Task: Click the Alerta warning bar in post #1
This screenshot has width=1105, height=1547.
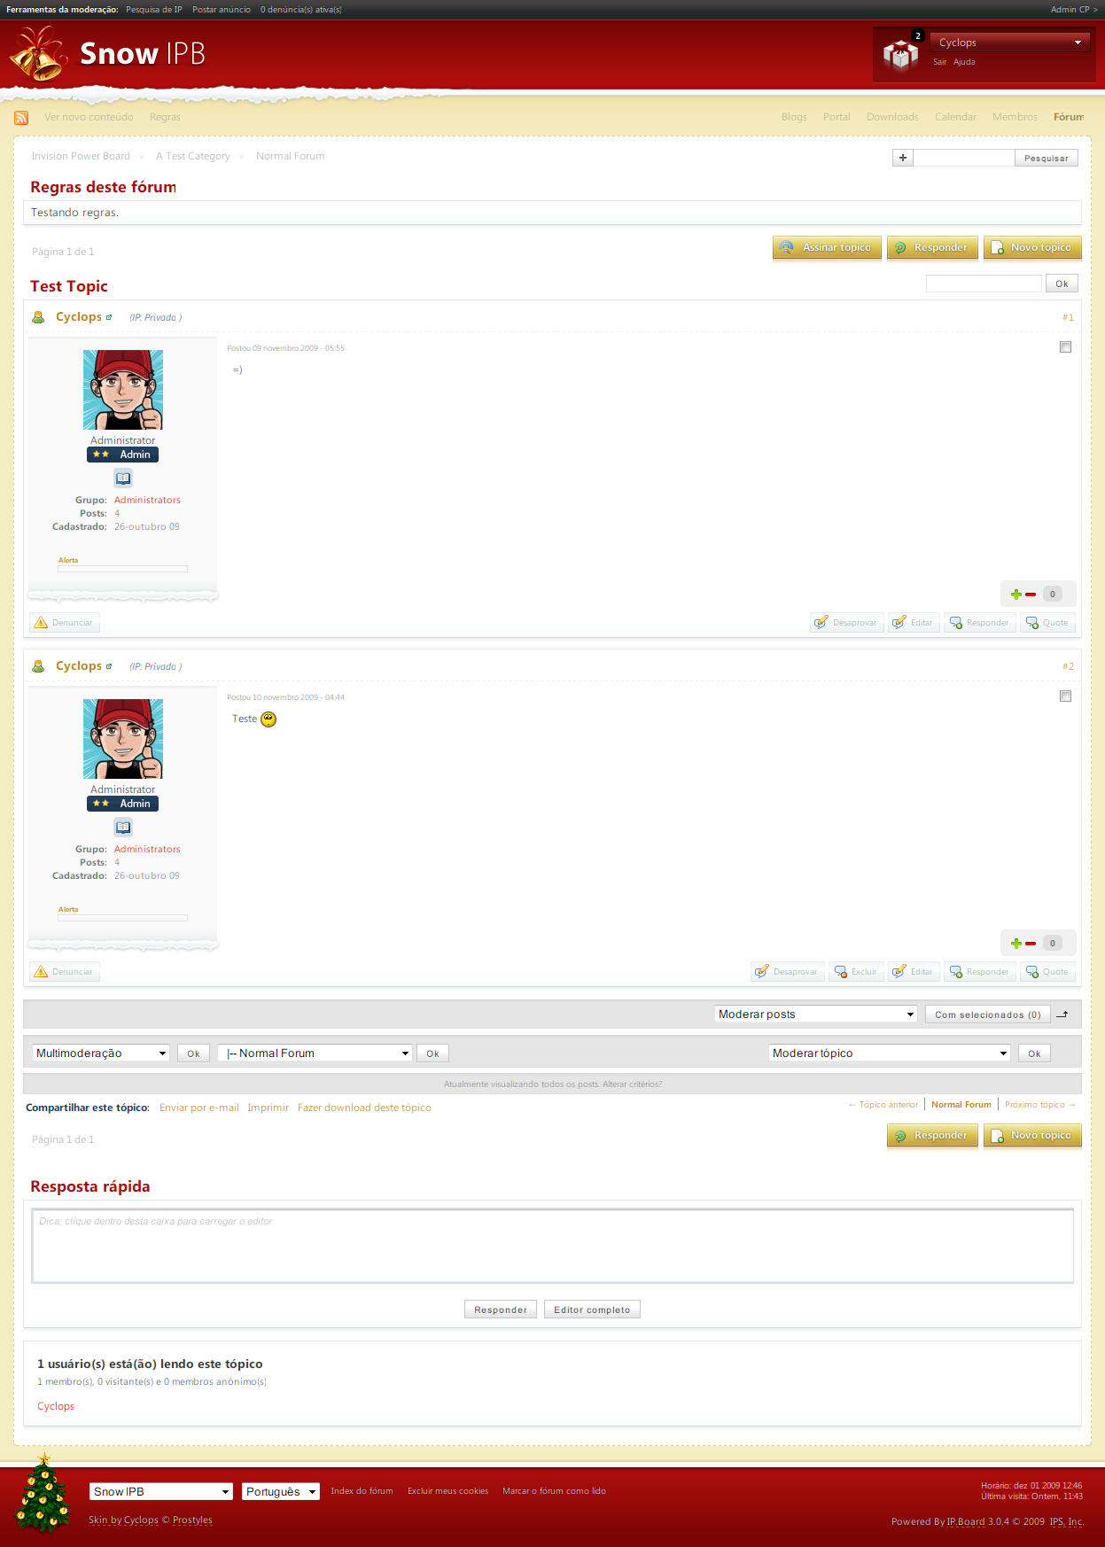Action: pyautogui.click(x=122, y=569)
